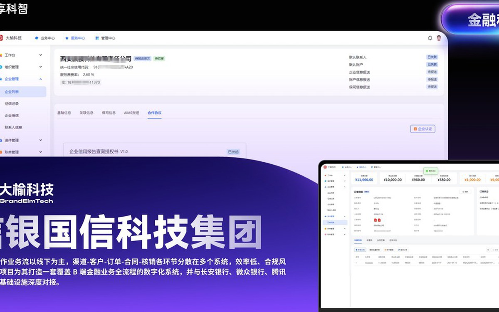Open 企业授信 in the sidebar
Image resolution: width=499 pixels, height=312 pixels.
[12, 116]
